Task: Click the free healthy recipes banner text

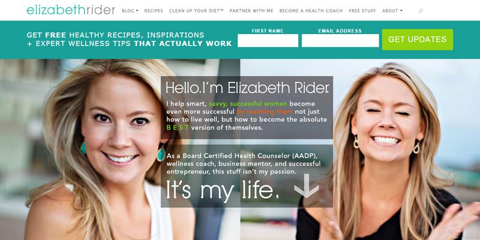Action: 129,39
